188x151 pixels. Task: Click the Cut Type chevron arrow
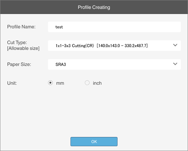175,45
